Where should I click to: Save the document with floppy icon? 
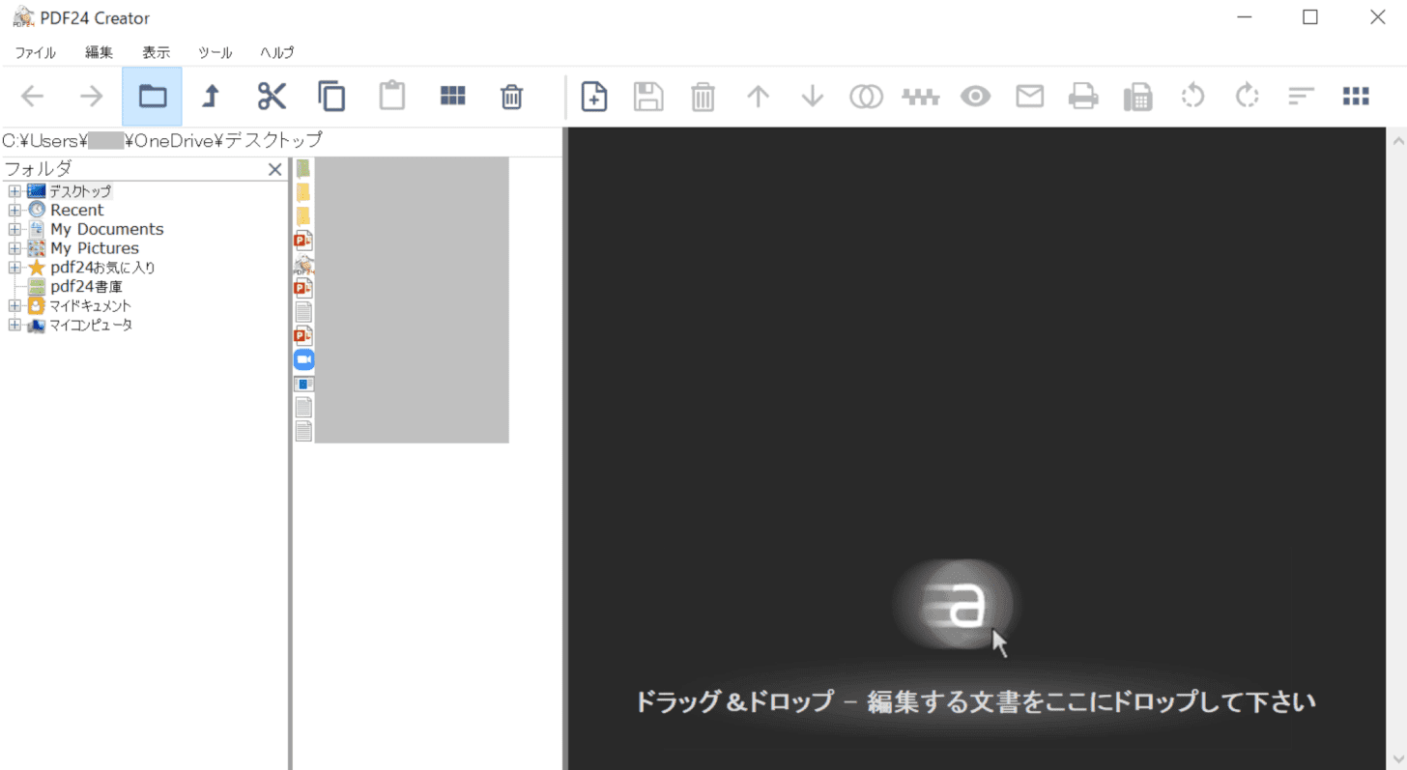tap(648, 96)
